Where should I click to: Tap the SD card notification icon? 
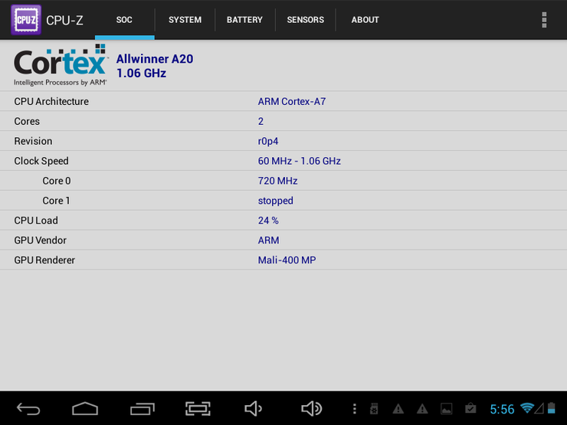374,409
